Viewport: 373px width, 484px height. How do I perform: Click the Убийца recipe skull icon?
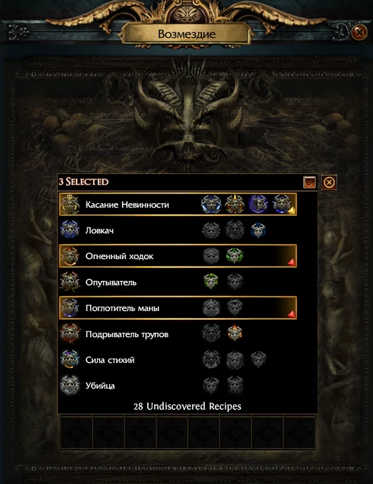70,386
